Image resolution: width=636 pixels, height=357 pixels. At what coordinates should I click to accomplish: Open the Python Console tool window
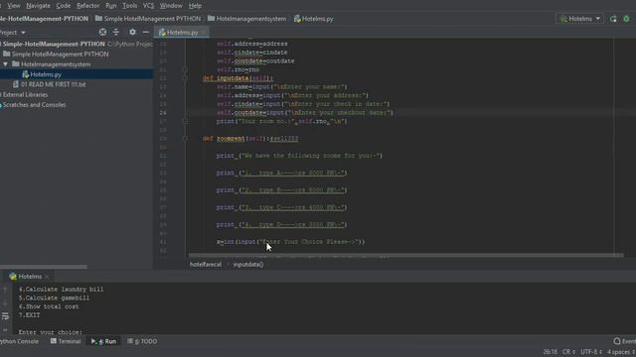(19, 341)
